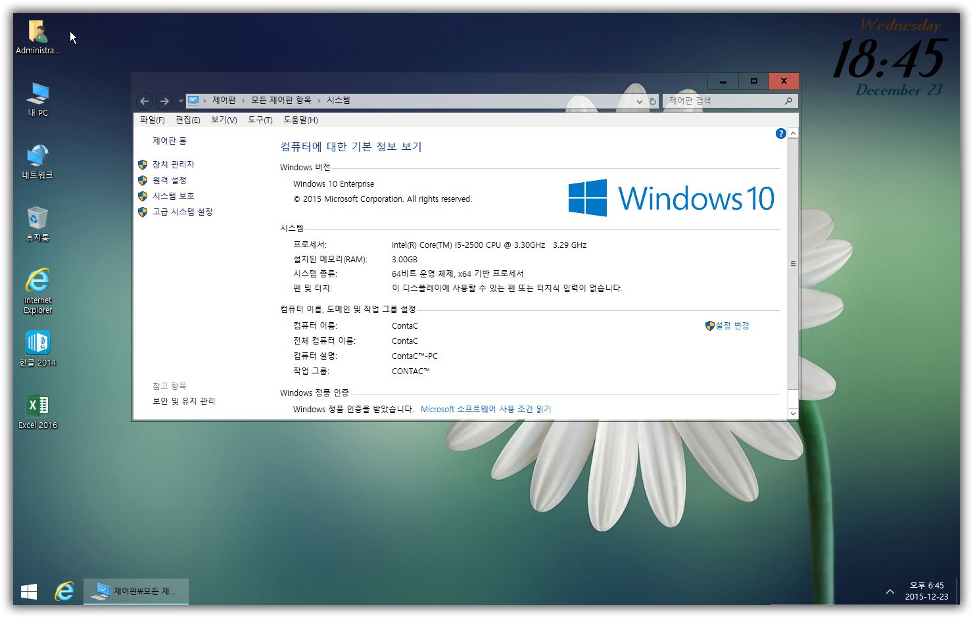Open the 편집(E) menu
The height and width of the screenshot is (618, 973).
pyautogui.click(x=187, y=120)
